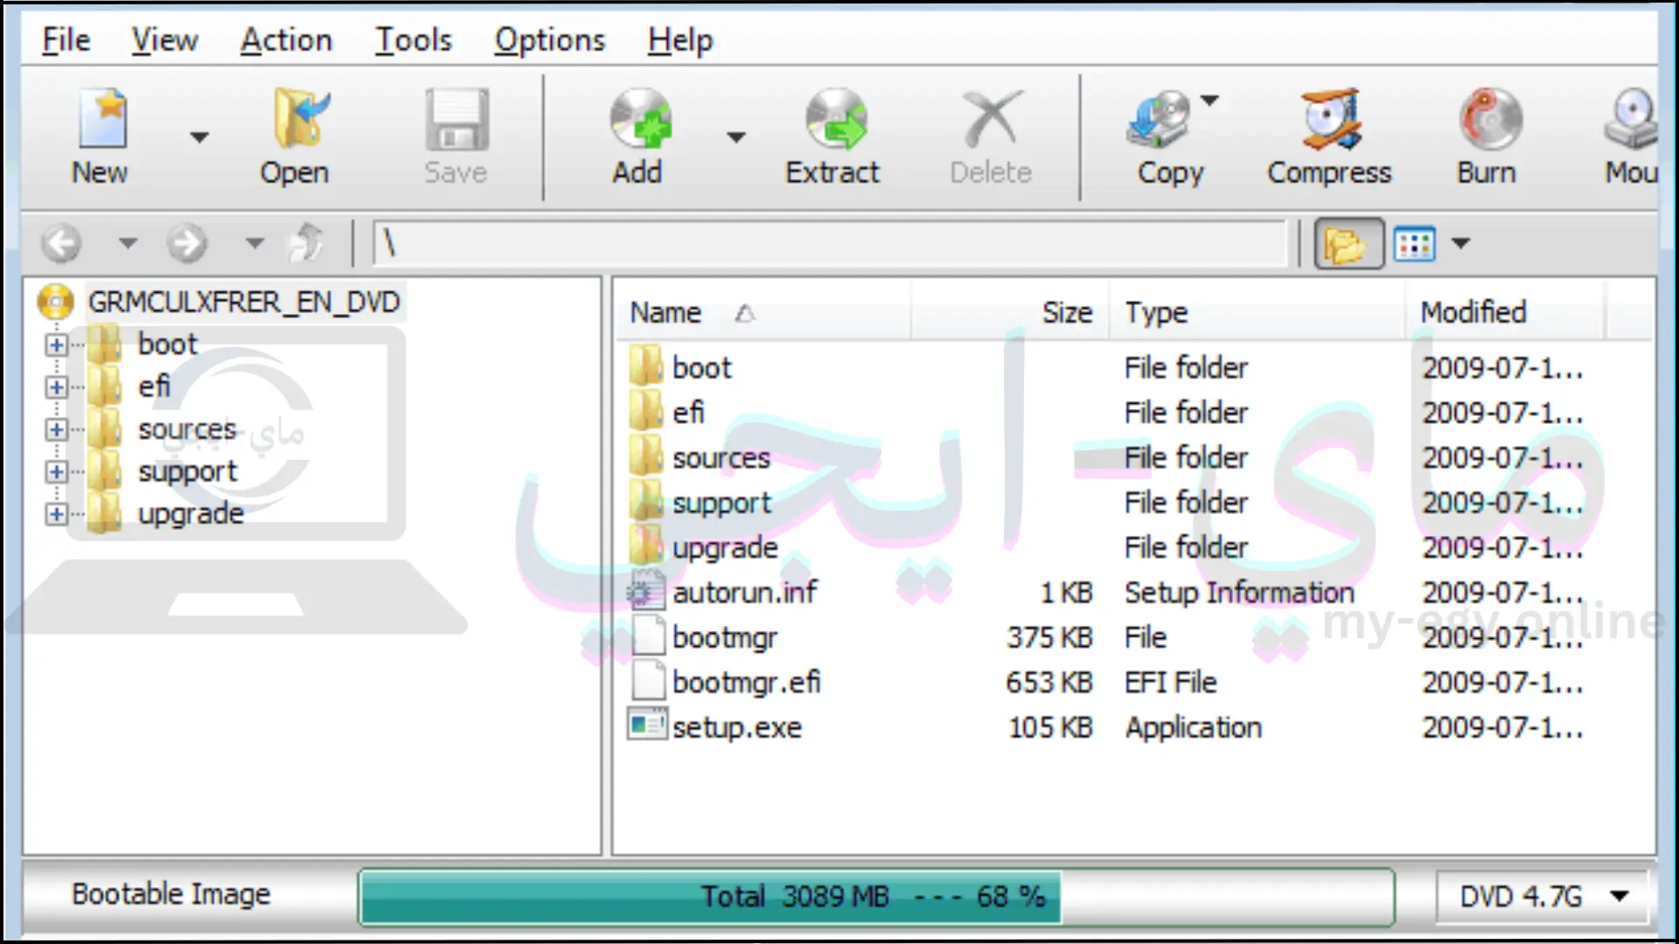Expand the sources folder tree
Viewport: 1679px width, 944px height.
coord(55,429)
